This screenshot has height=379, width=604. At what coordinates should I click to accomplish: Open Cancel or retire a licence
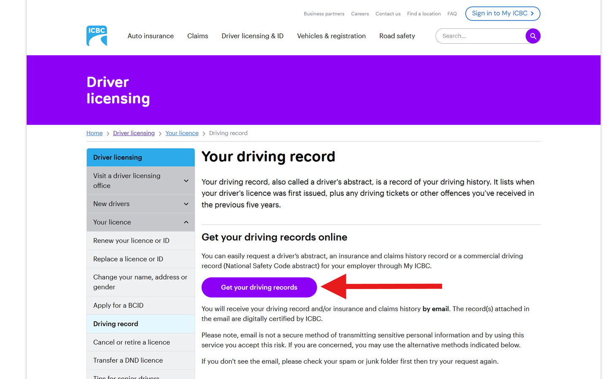pos(140,342)
